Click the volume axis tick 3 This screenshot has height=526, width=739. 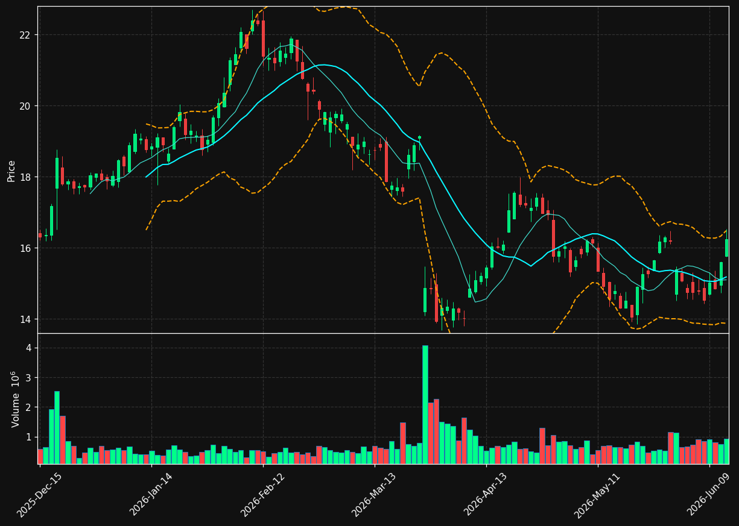pyautogui.click(x=28, y=378)
